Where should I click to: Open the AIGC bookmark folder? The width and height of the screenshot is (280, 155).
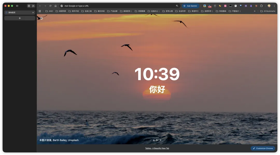(x=49, y=11)
